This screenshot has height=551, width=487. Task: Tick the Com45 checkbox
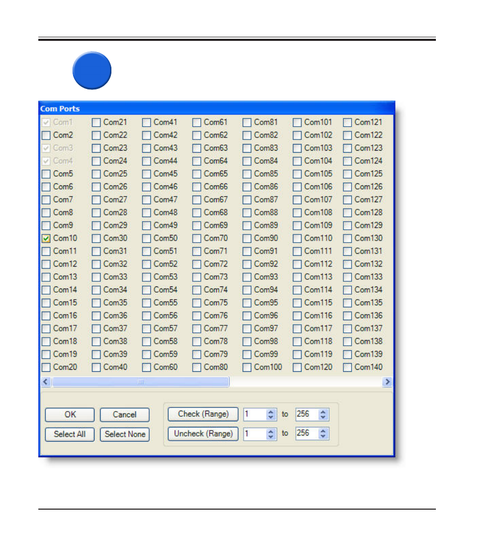pos(147,174)
